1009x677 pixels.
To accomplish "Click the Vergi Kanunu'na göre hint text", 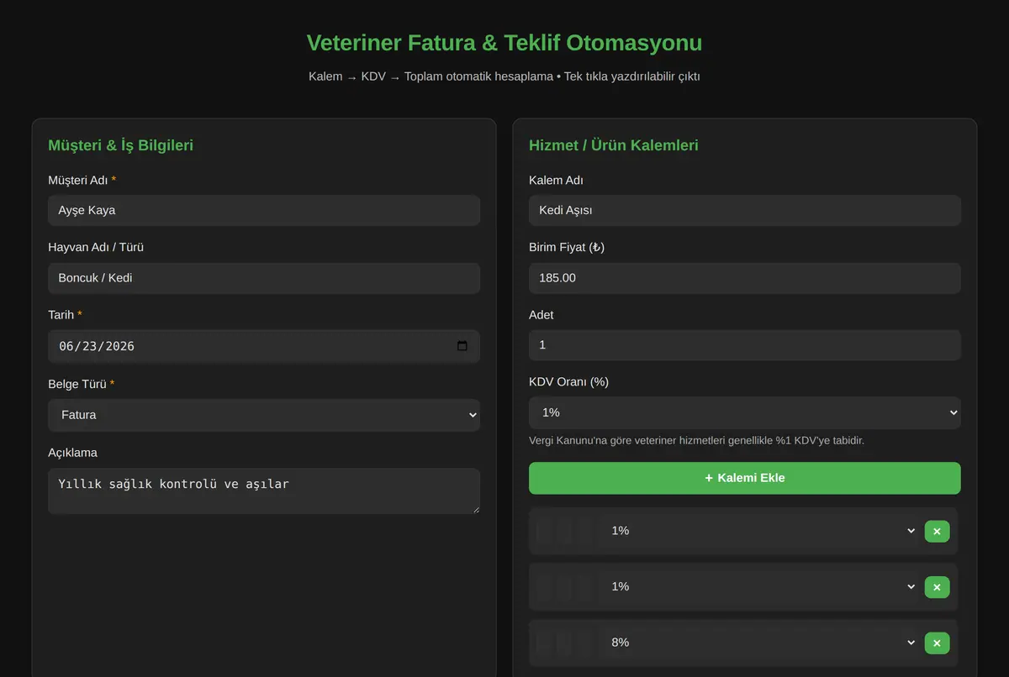I will coord(697,440).
